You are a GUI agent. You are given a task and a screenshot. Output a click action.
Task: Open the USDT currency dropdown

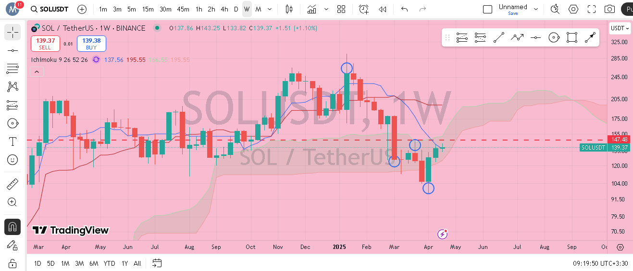(x=620, y=28)
